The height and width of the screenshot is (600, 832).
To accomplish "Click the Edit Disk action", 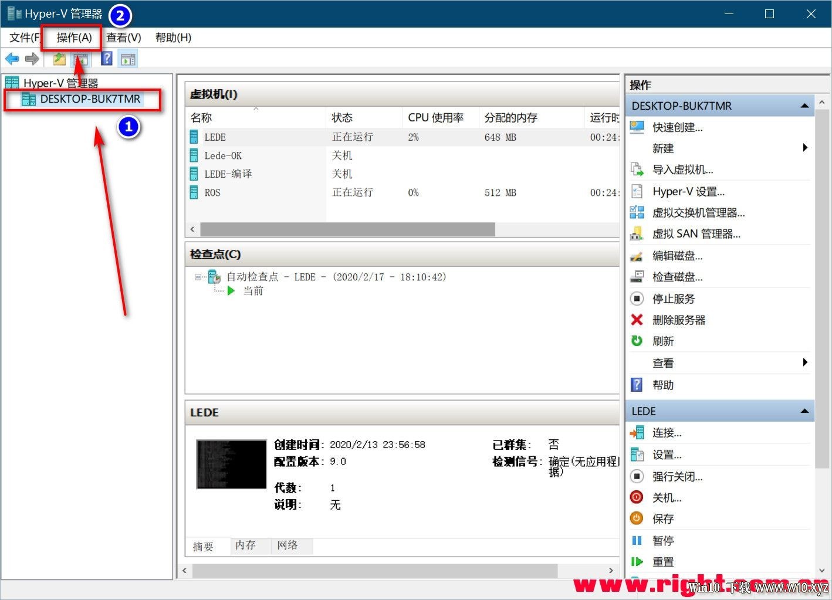I will tap(677, 256).
